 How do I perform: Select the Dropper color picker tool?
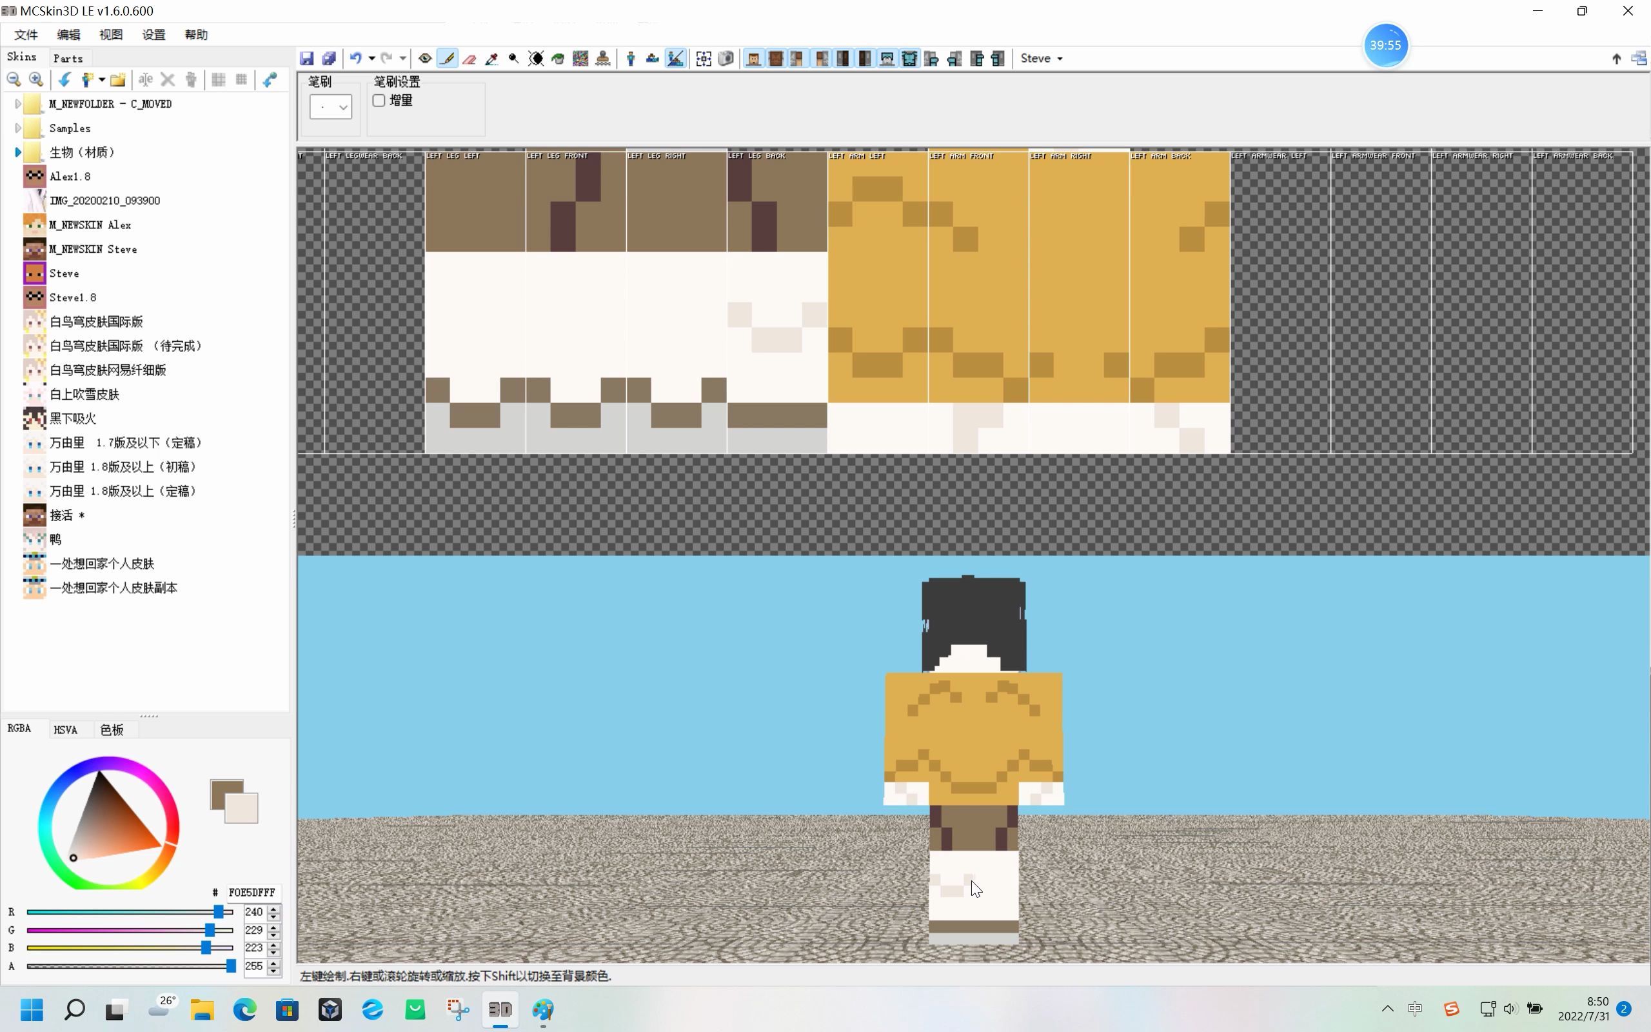click(x=491, y=59)
